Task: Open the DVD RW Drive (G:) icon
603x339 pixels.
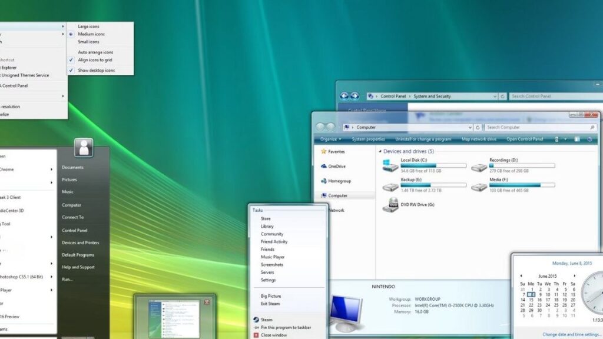Action: [390, 205]
